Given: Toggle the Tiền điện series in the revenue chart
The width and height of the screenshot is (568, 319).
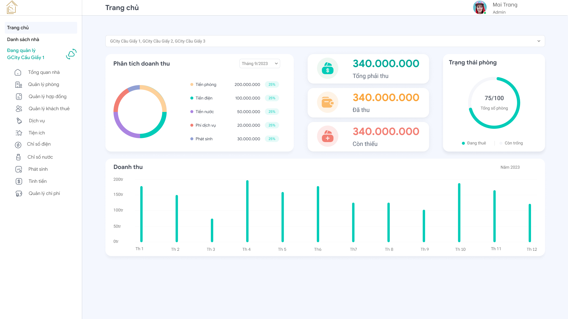Looking at the screenshot, I should click(x=204, y=98).
